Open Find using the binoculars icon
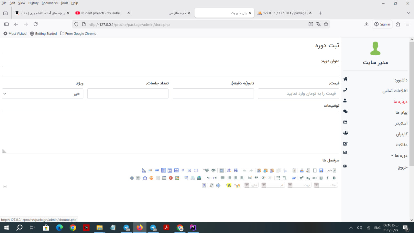Screen dimensions: 414x233 [x=236, y=171]
